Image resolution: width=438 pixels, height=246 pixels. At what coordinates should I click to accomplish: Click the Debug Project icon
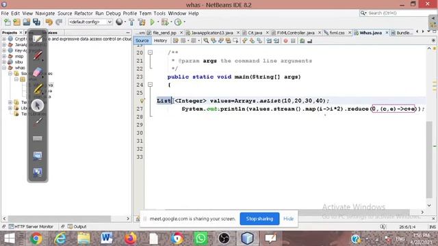[x=165, y=22]
